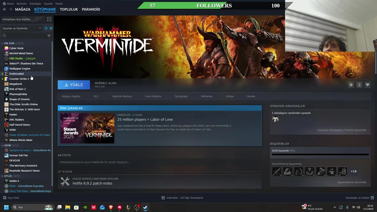Open the Arkadaşlar menu
Image resolution: width=377 pixels, height=212 pixels.
point(35,4)
